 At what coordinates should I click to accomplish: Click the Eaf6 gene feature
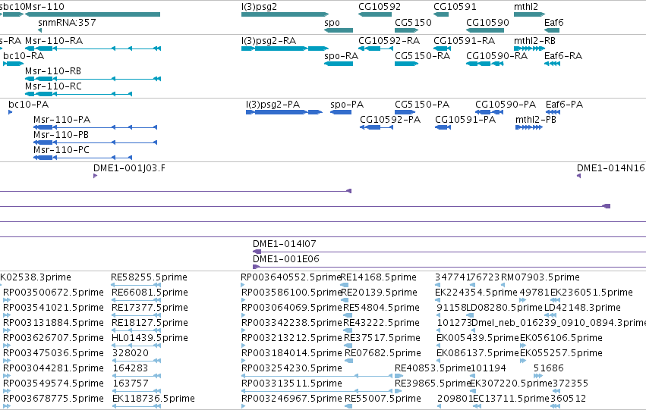tap(552, 30)
